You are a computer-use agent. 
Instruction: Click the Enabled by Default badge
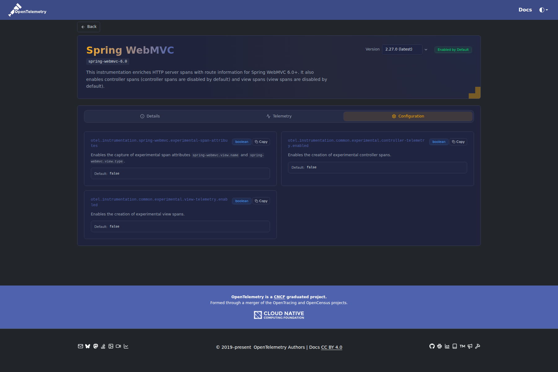point(453,50)
